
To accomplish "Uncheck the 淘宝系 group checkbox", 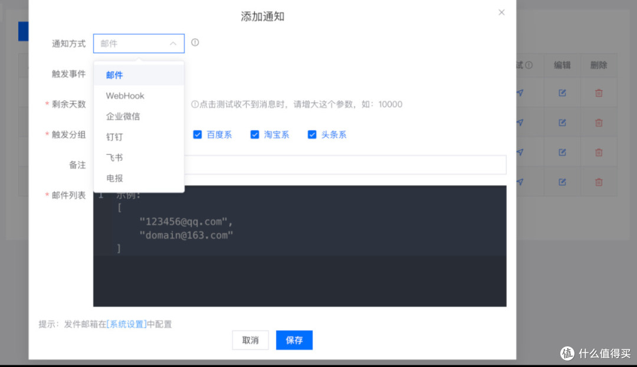I will tap(255, 135).
